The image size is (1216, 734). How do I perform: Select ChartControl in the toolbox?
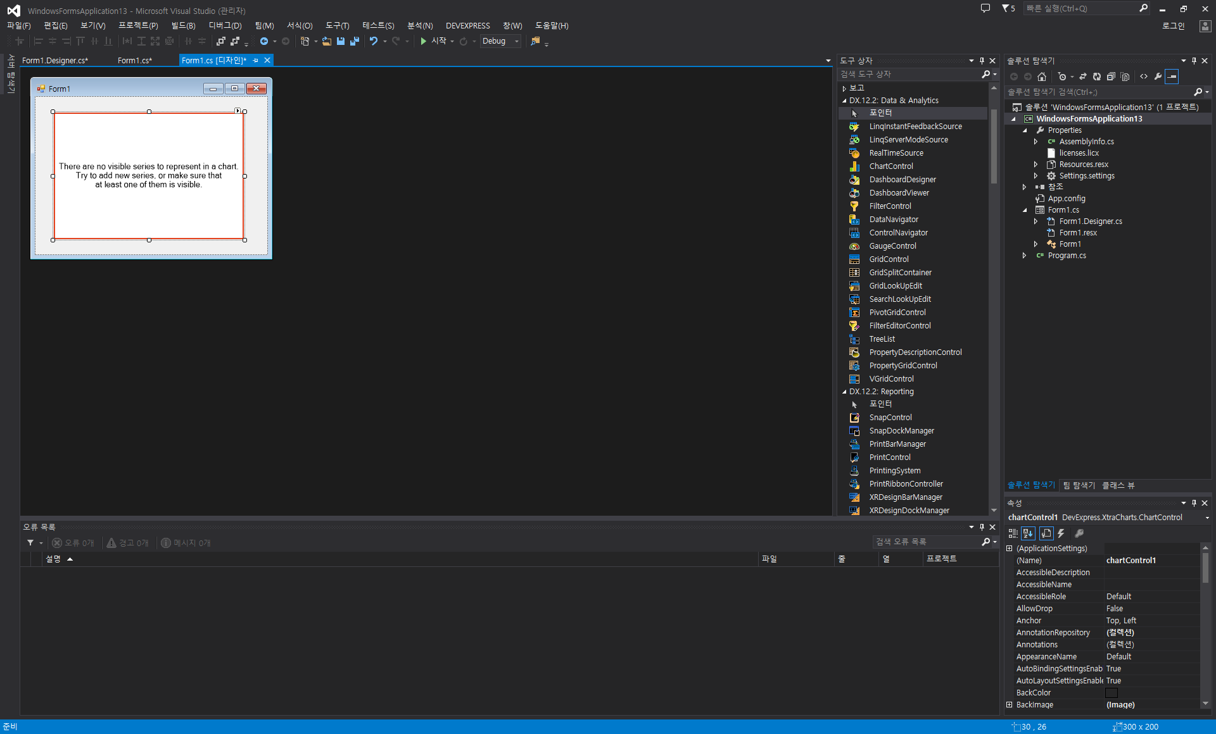click(890, 166)
